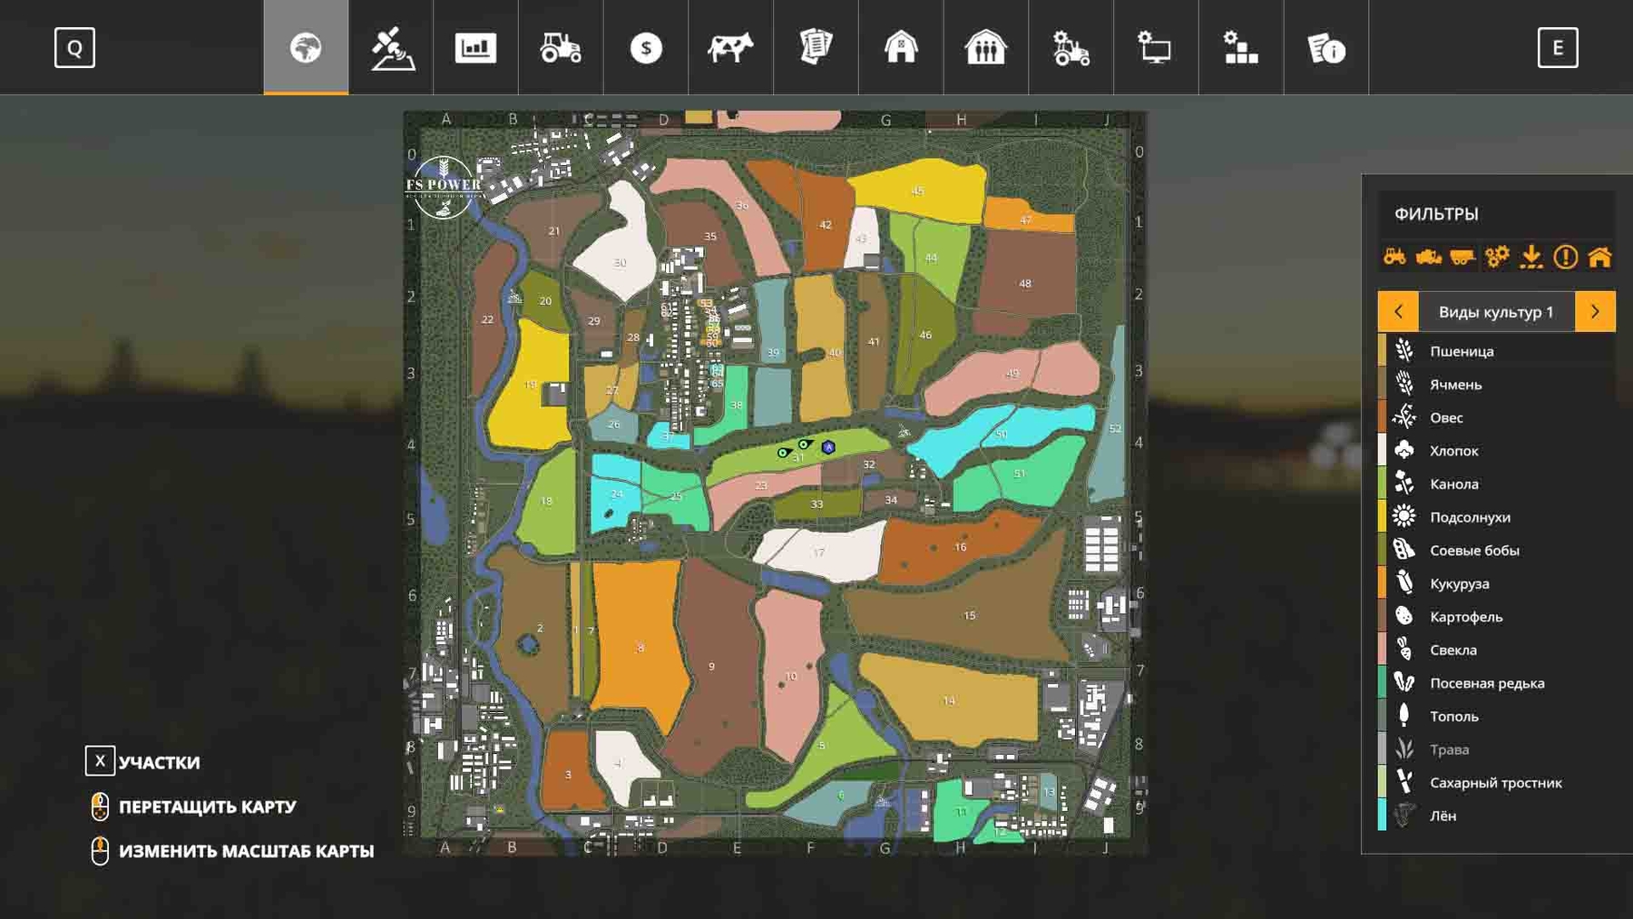Go to next filter category arrow
Viewport: 1633px width, 919px height.
1595,311
